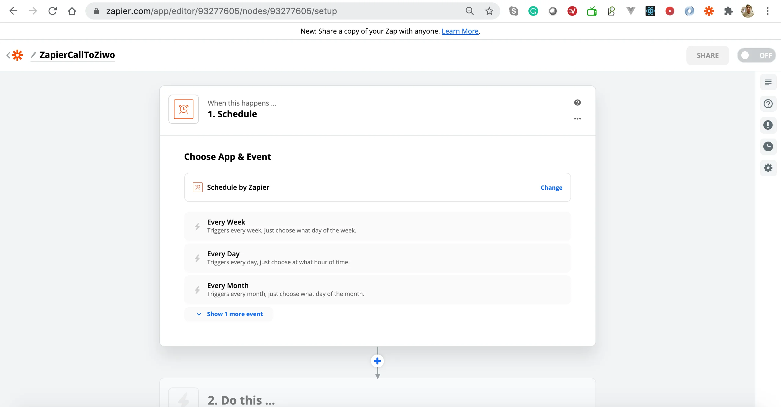Screen dimensions: 781x407
Task: Click the SHARE button
Action: [x=707, y=56]
